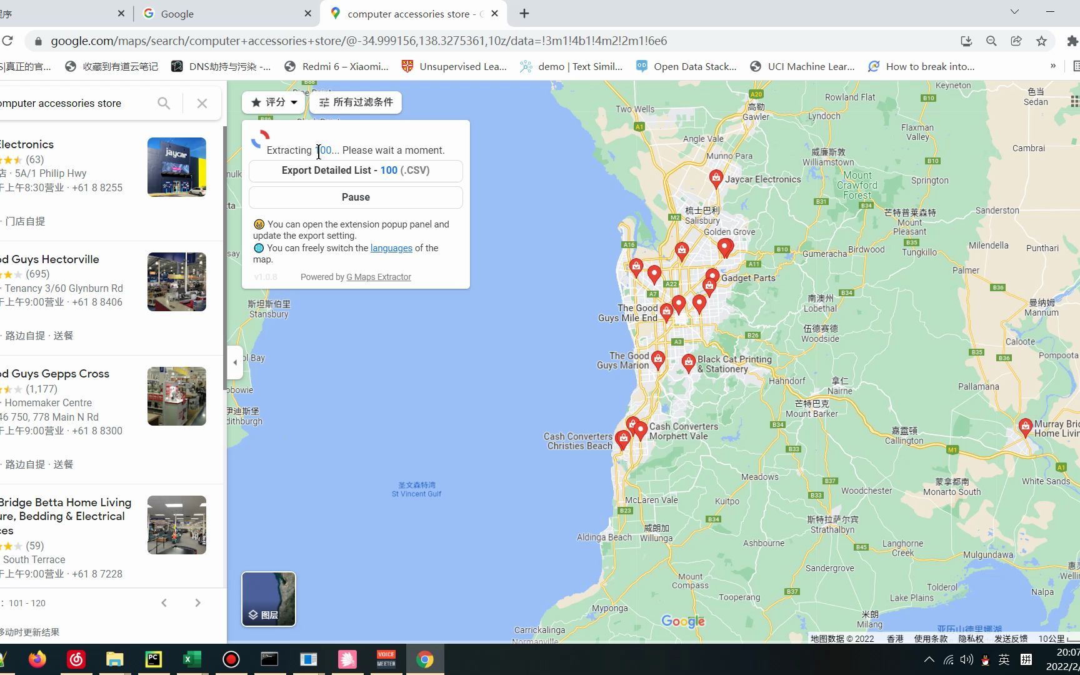This screenshot has width=1080, height=675.
Task: Open Terms of use link
Action: coord(931,639)
